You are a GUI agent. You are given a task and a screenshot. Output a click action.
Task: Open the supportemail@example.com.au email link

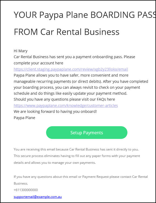pyautogui.click(x=38, y=197)
